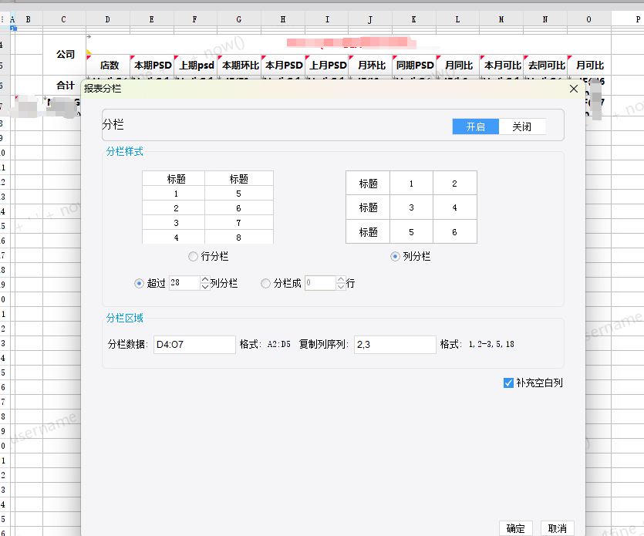Click the 本期PSD header cell in the sheet

pos(152,65)
